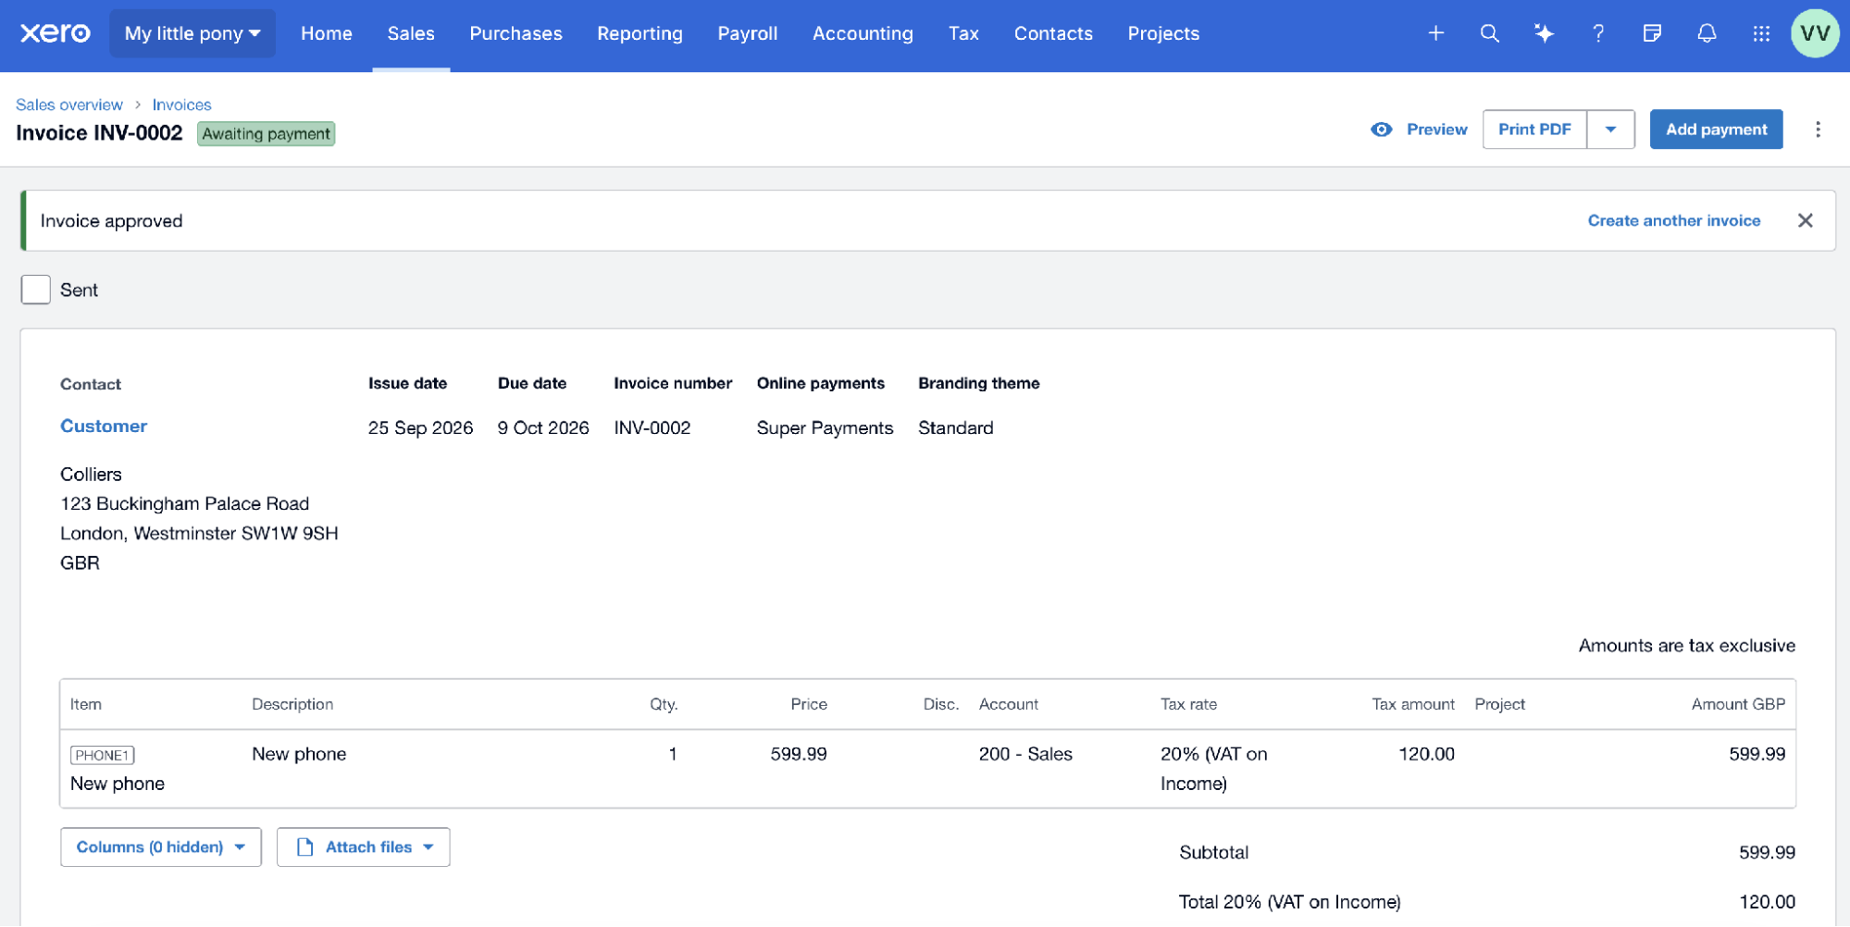Open the Contacts menu
Viewport: 1850px width, 927px height.
[1053, 33]
